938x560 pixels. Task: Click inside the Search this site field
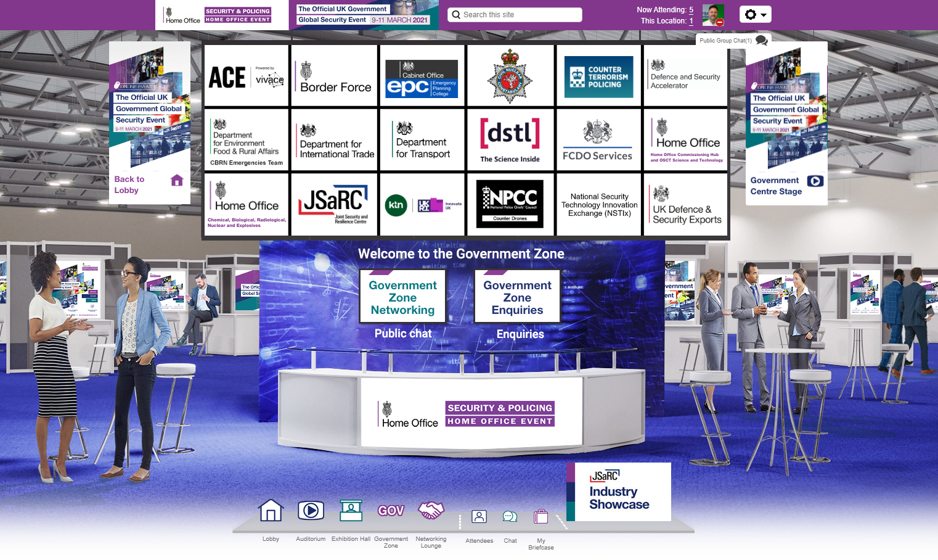[x=518, y=15]
